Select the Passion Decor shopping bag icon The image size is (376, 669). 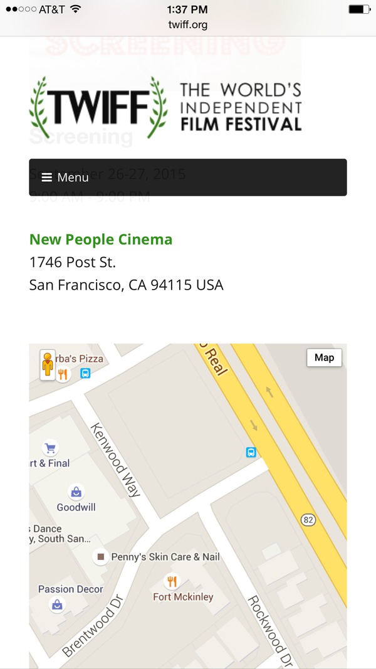point(57,604)
